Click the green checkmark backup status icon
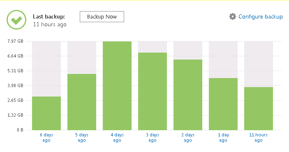 pos(16,20)
